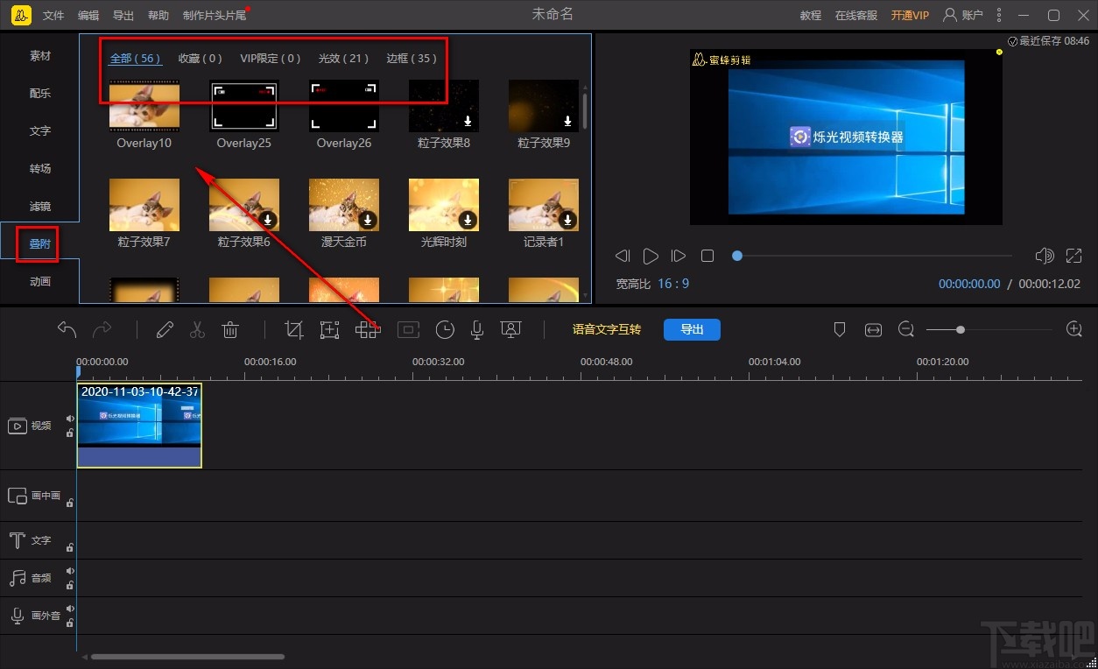Lock the 画外音 track
Viewport: 1098px width, 669px height.
click(70, 623)
